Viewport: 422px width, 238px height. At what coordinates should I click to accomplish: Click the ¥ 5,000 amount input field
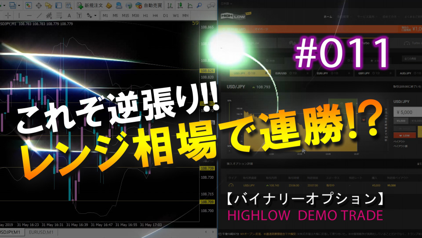click(408, 112)
